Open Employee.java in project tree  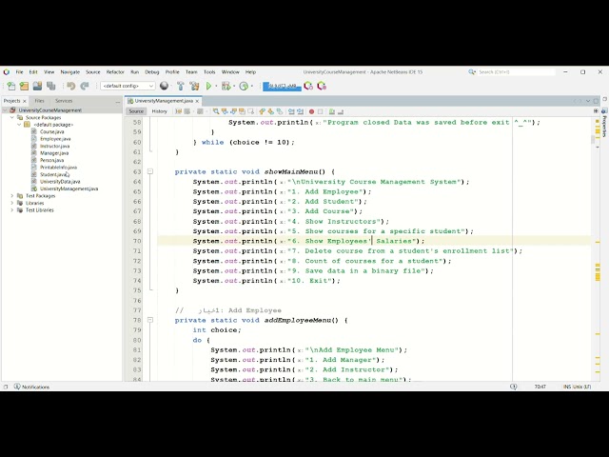pyautogui.click(x=55, y=139)
